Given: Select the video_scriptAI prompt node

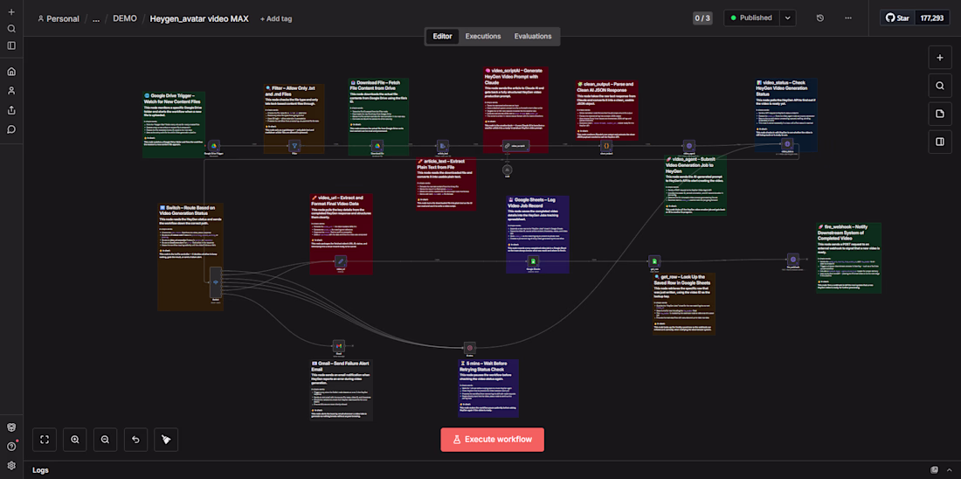Looking at the screenshot, I should 515,146.
